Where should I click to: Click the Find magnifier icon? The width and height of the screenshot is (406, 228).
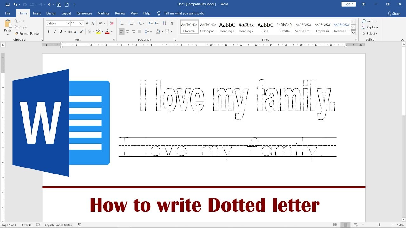coord(364,21)
